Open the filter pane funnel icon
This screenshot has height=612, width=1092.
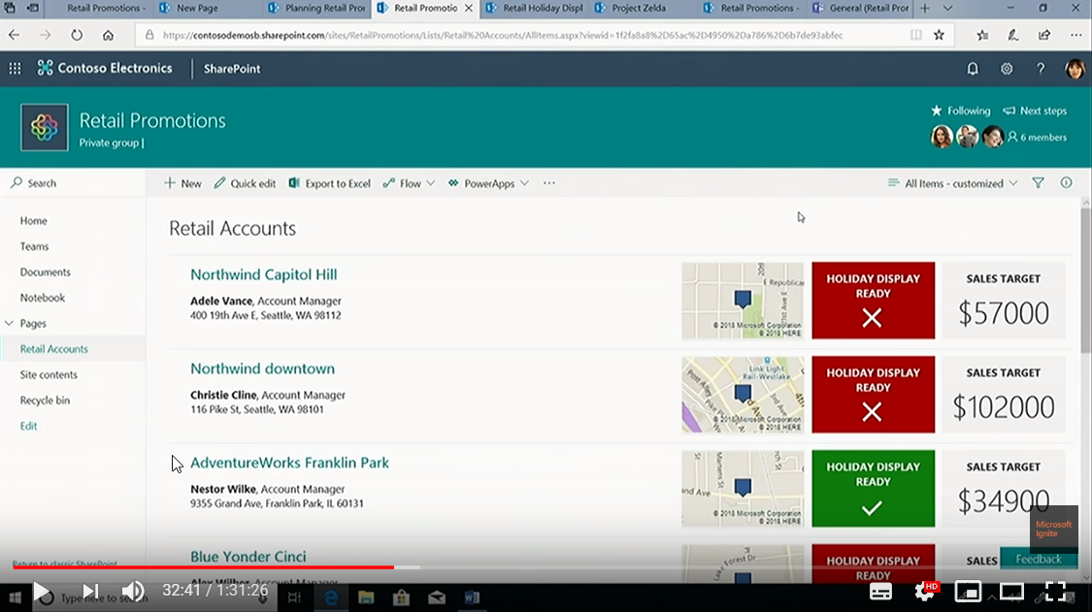point(1038,182)
